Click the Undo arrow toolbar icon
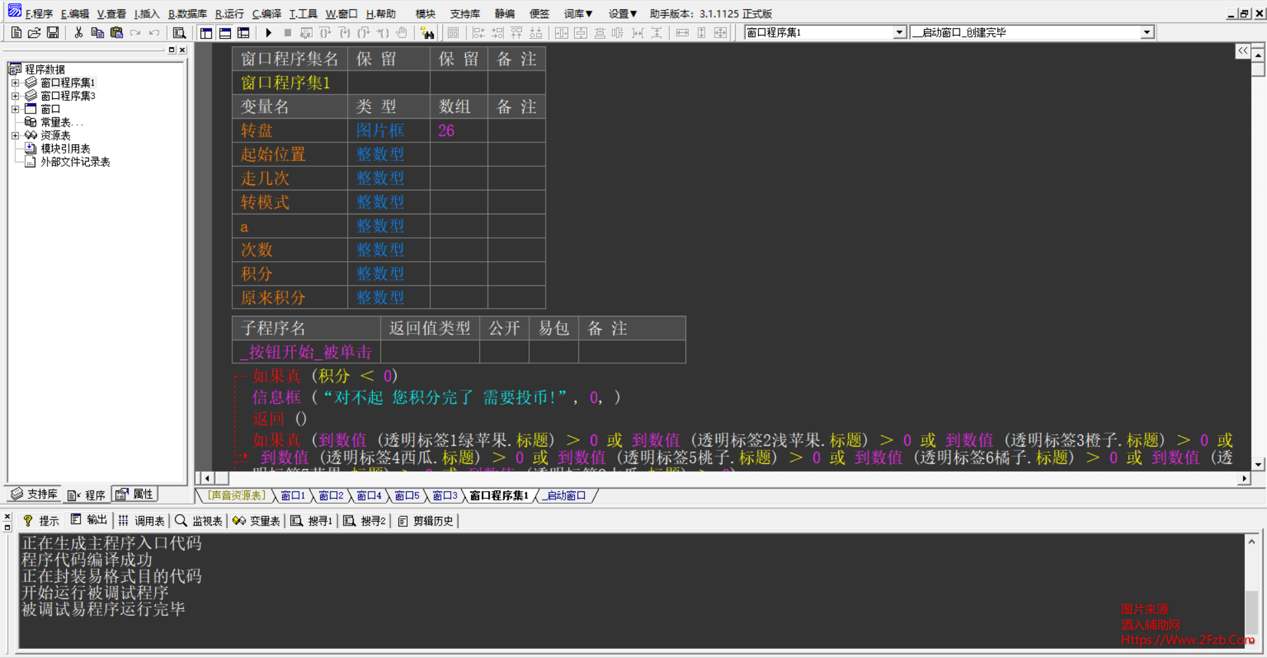Screen dimensions: 1267x658 (x=154, y=32)
